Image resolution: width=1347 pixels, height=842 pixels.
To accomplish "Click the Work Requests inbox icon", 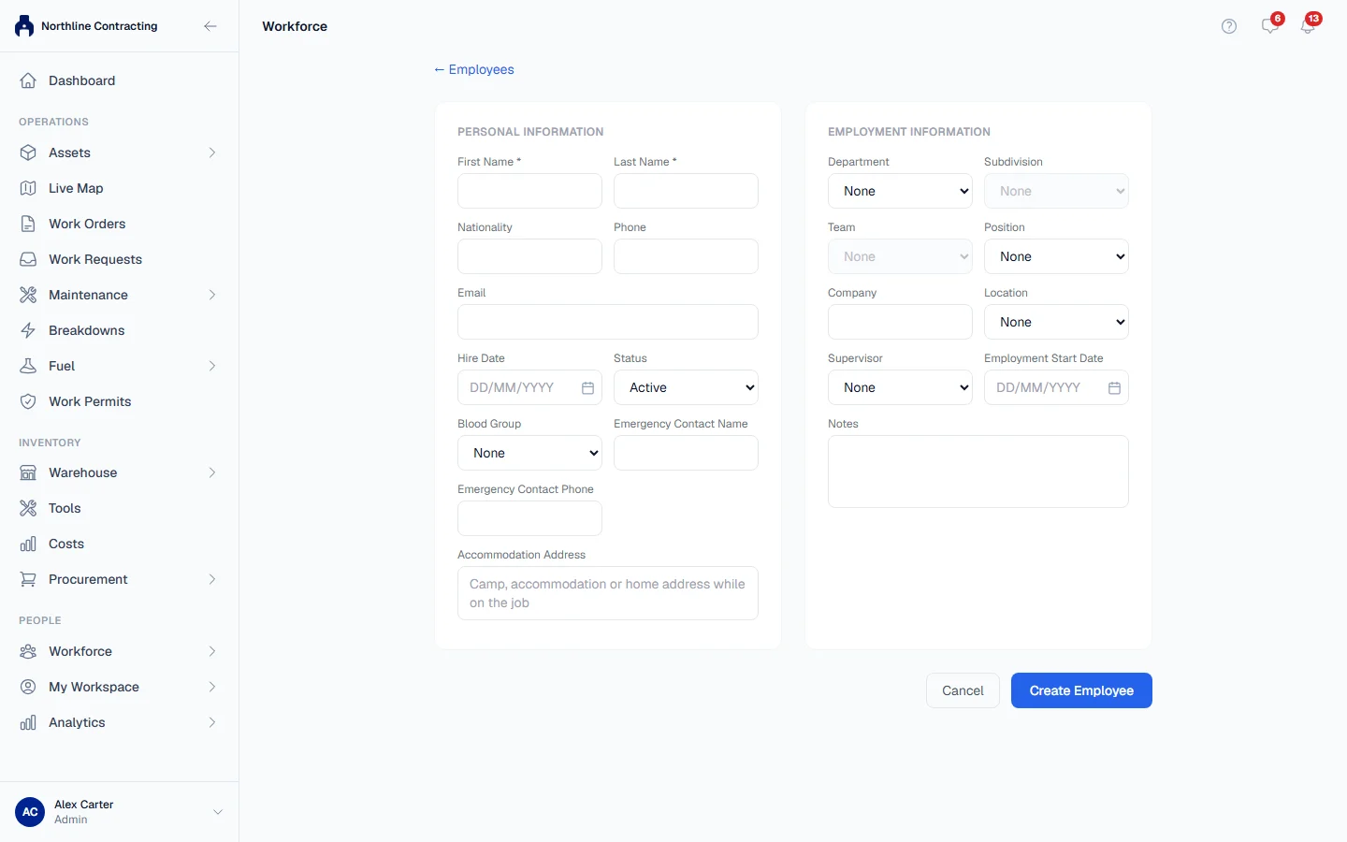I will [x=28, y=259].
